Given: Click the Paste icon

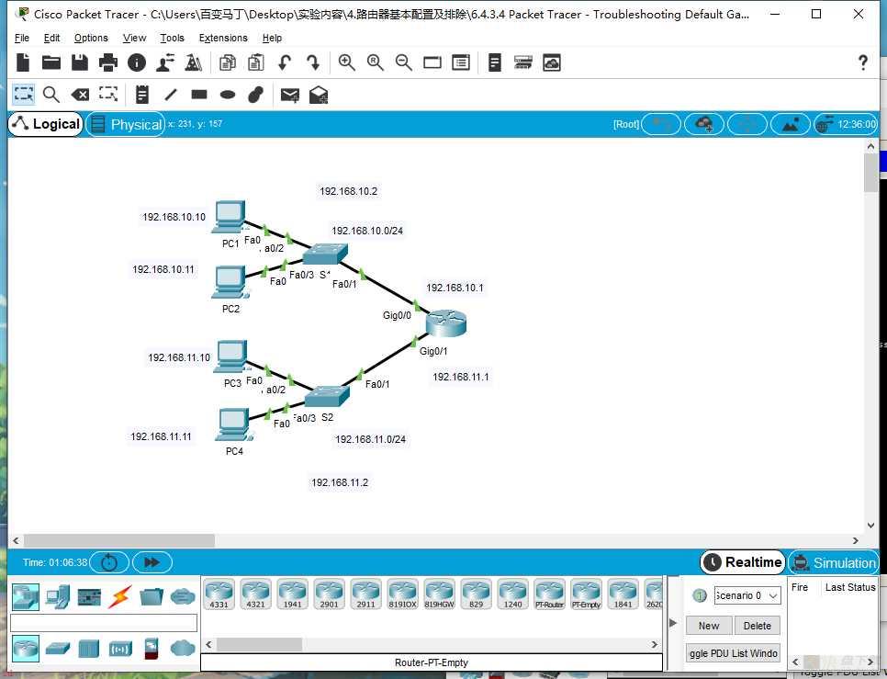Looking at the screenshot, I should click(255, 62).
